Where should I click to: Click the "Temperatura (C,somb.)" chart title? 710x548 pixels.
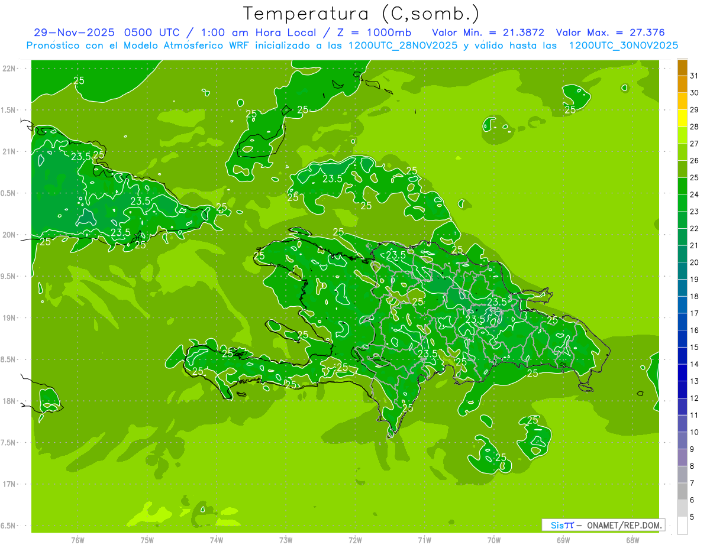coord(362,13)
